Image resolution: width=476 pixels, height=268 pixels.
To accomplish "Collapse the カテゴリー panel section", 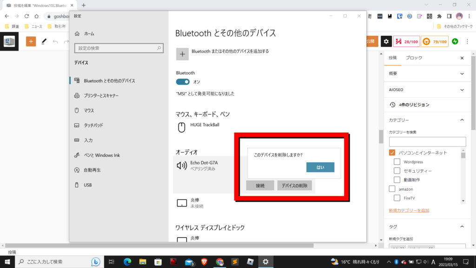I will click(x=462, y=120).
